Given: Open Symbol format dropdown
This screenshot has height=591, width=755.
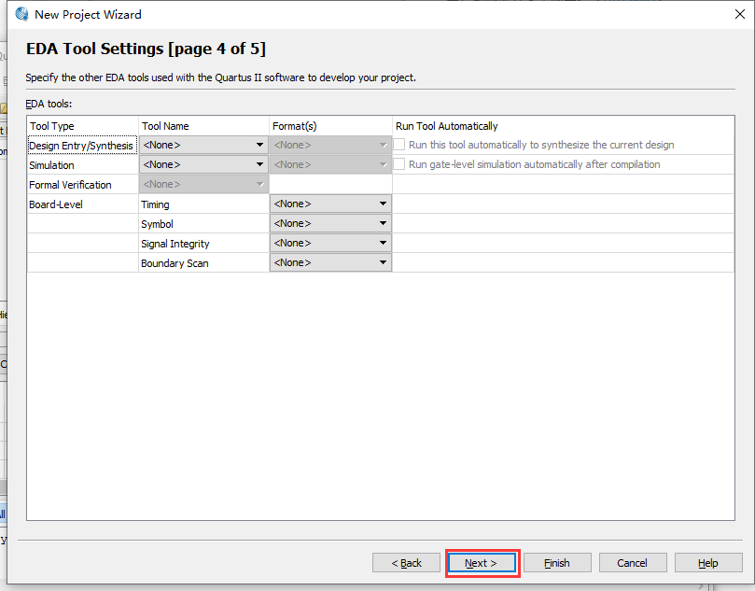Looking at the screenshot, I should point(330,223).
